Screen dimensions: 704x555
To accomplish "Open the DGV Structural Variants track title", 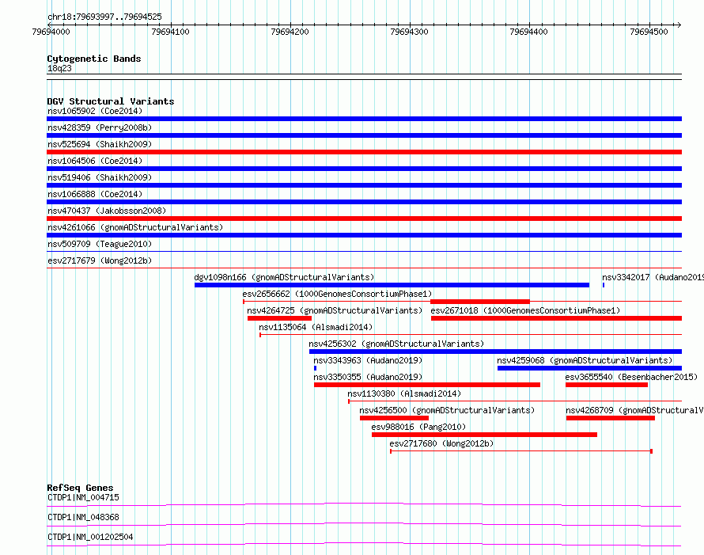I will (x=111, y=101).
